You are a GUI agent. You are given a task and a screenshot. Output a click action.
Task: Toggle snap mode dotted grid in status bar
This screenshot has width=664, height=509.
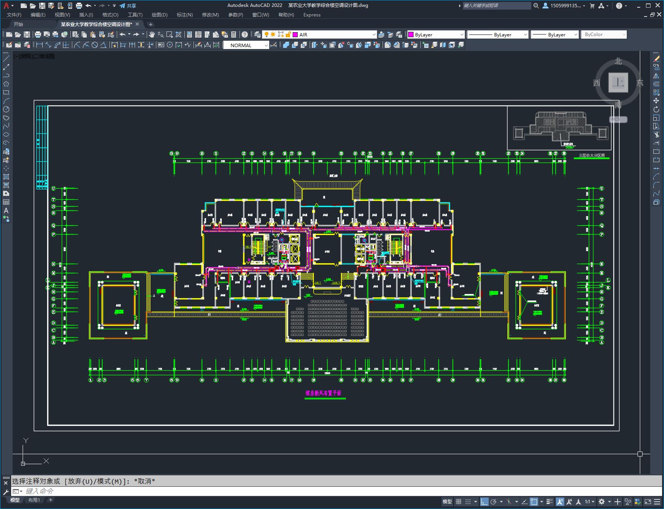(x=468, y=501)
